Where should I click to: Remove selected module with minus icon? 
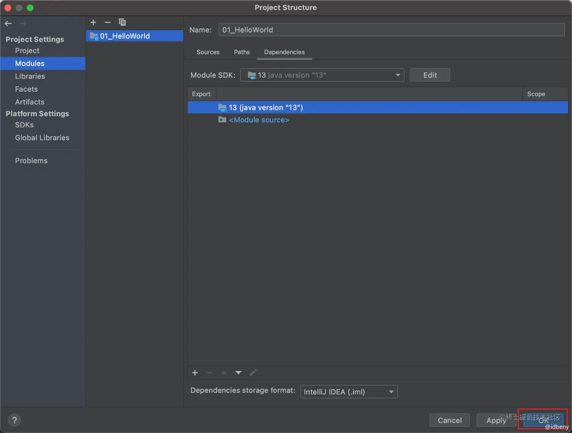coord(108,22)
